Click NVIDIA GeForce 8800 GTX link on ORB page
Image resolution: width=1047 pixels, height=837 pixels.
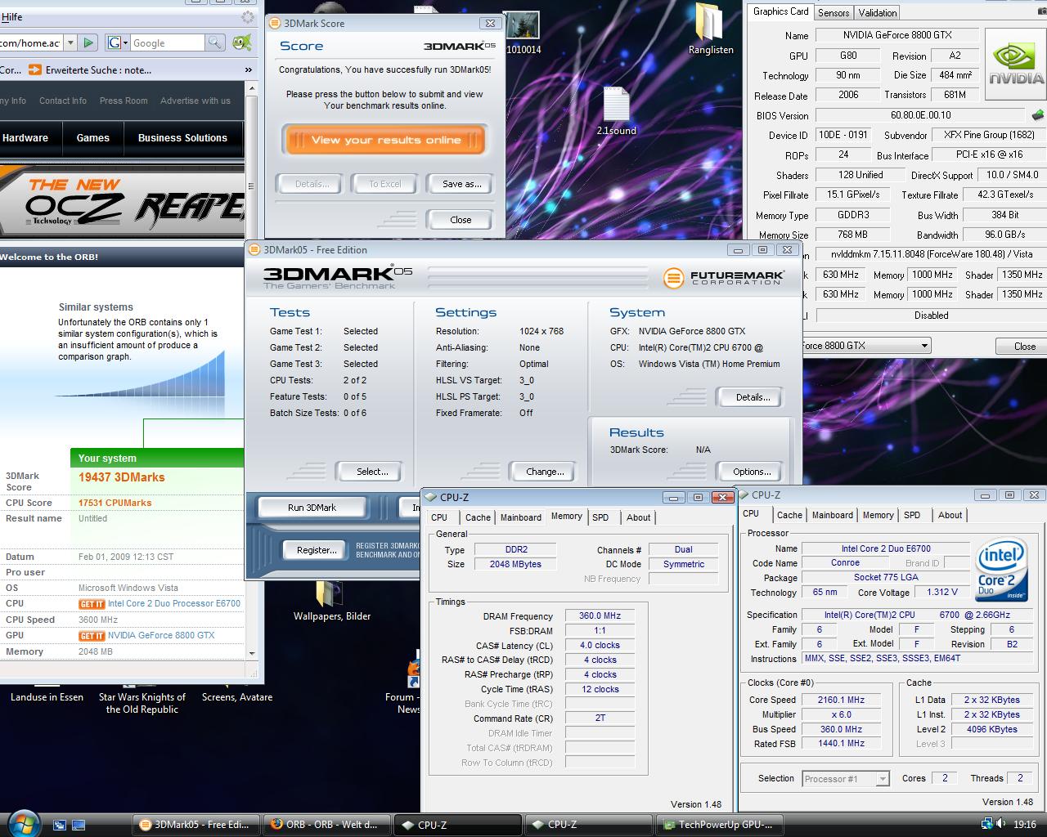pos(161,635)
